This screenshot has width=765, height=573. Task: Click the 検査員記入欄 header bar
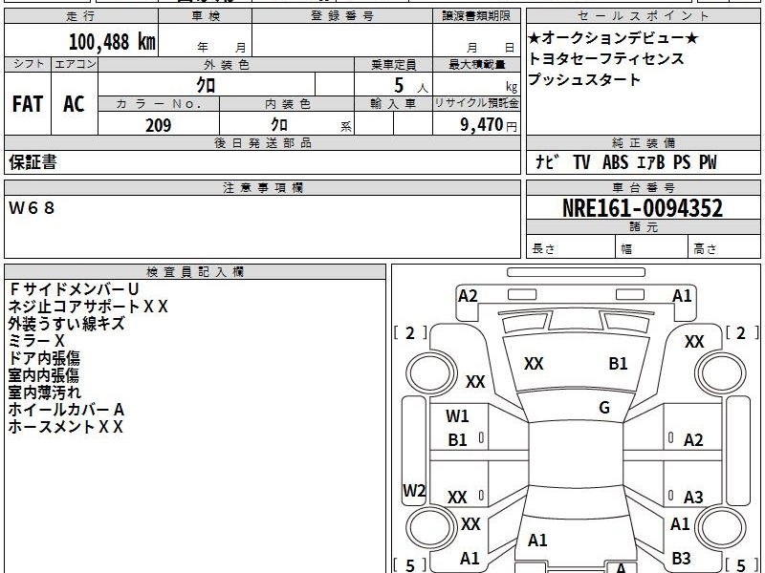click(195, 272)
